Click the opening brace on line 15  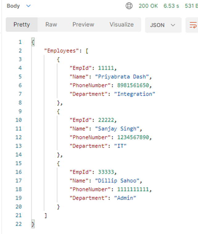click(x=58, y=163)
